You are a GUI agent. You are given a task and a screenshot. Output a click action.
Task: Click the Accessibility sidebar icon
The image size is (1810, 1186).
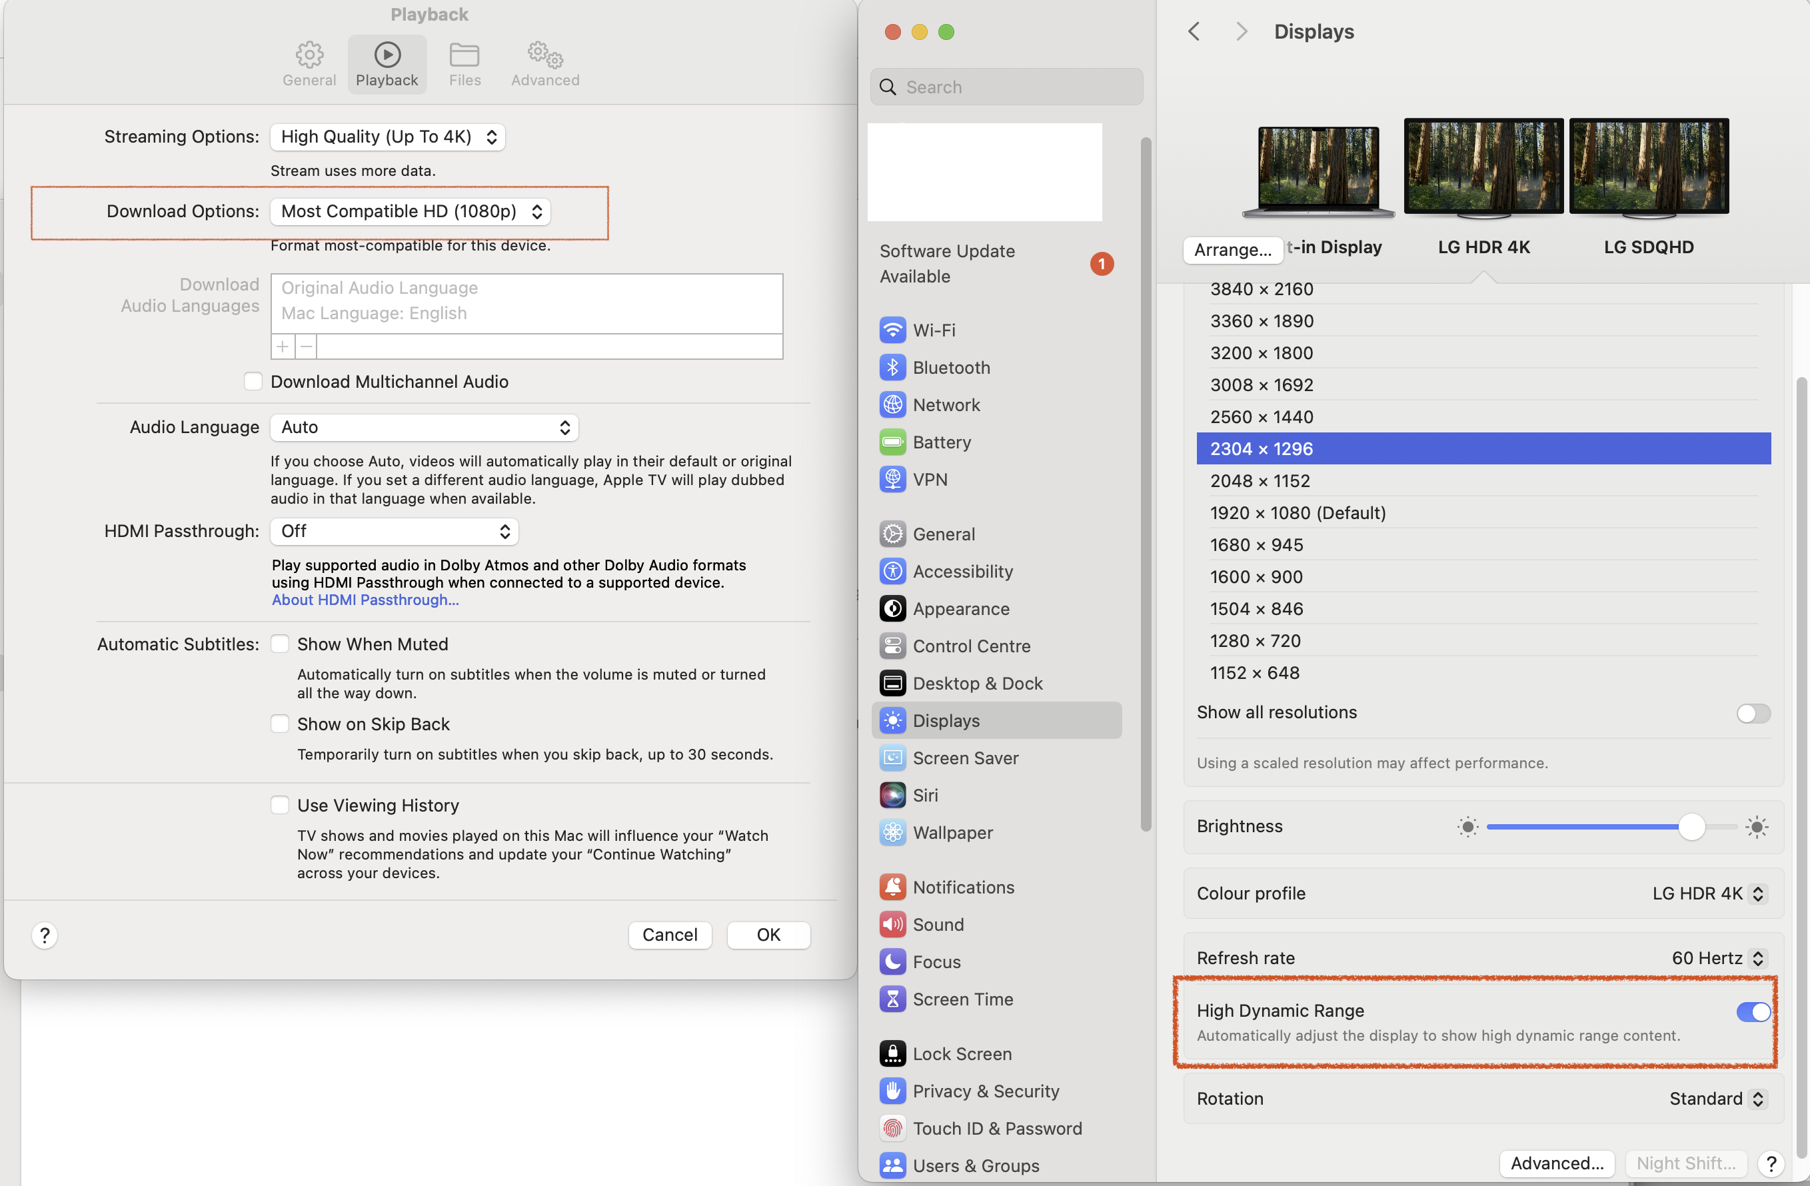tap(892, 571)
